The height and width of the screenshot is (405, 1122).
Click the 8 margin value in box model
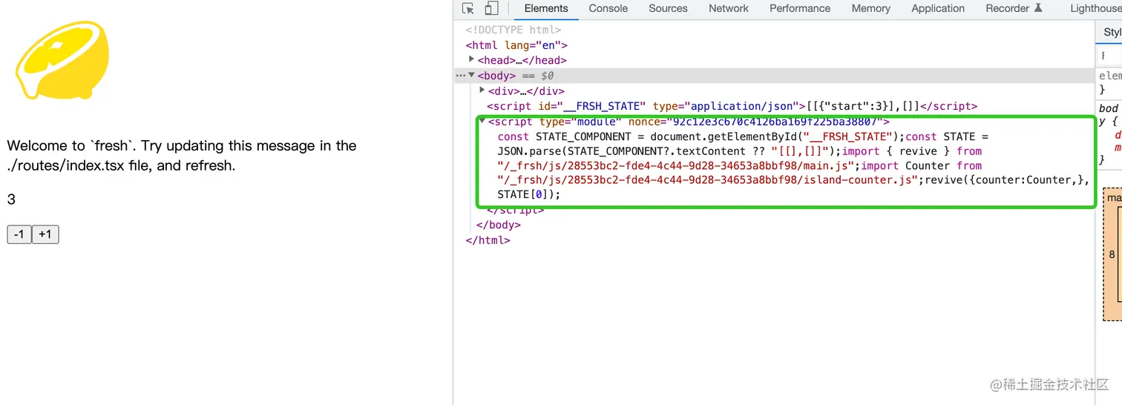(1112, 254)
